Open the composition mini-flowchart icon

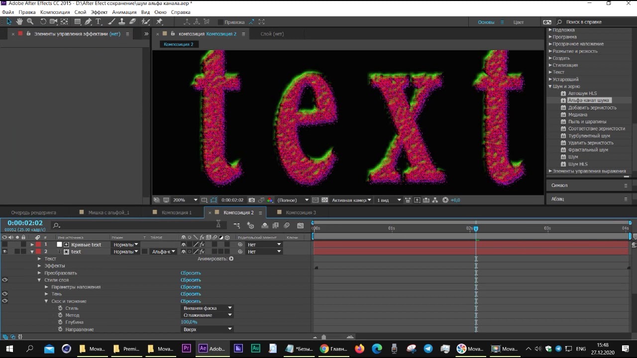pyautogui.click(x=236, y=225)
